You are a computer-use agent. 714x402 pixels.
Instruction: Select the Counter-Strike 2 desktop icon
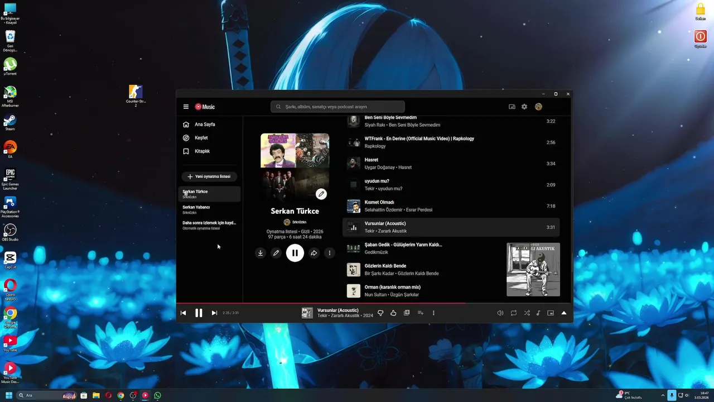[136, 95]
